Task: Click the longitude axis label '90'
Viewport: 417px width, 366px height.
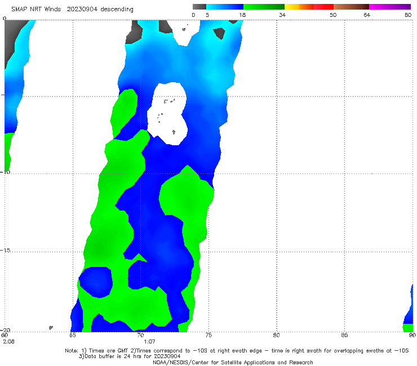Action: [x=412, y=335]
